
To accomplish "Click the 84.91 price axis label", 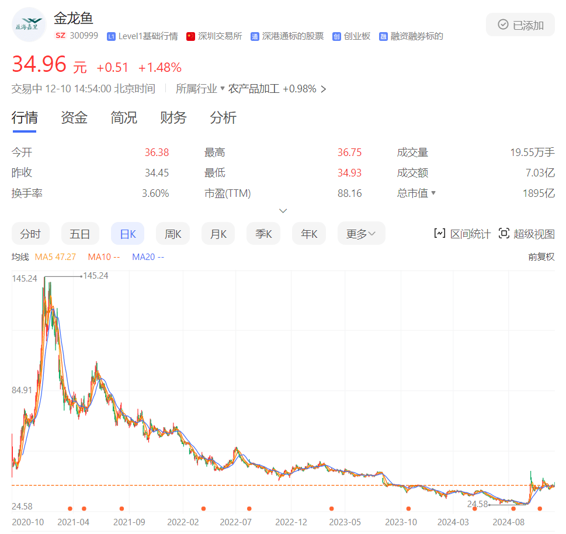I will (x=22, y=390).
